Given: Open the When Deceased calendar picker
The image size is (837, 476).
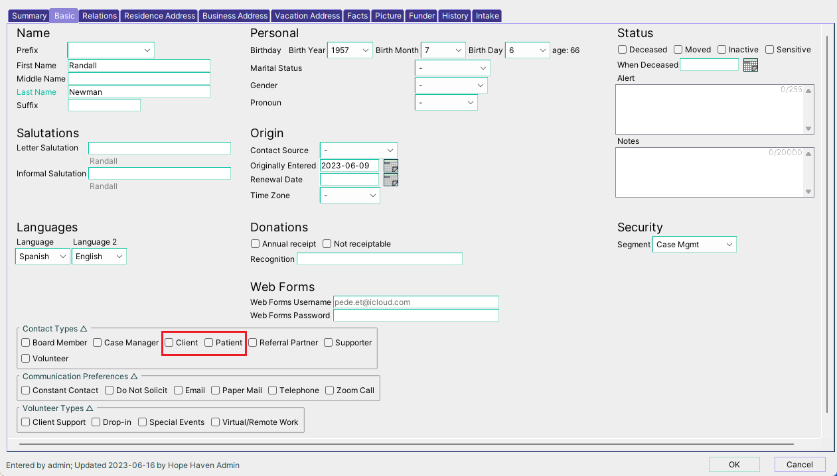Looking at the screenshot, I should 751,65.
